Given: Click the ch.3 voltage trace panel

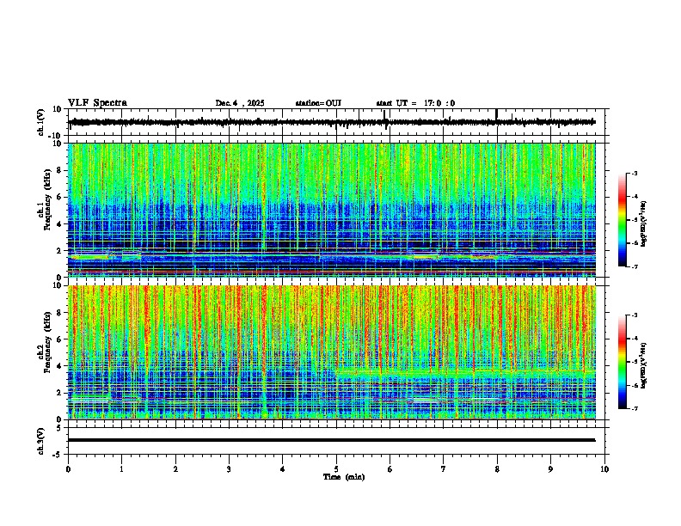Looking at the screenshot, I should 338,441.
